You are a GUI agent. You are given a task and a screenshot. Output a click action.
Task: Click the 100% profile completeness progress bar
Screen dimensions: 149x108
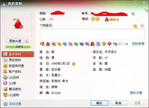(x=18, y=47)
